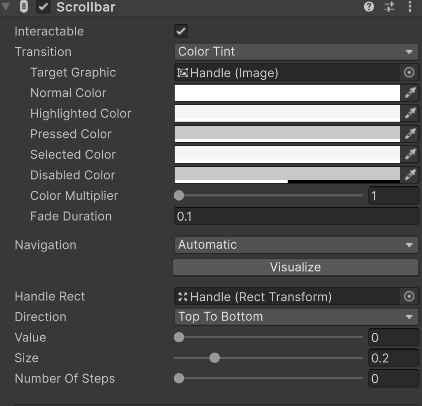Click the Number Of Steps label
This screenshot has width=422, height=406.
pos(65,378)
